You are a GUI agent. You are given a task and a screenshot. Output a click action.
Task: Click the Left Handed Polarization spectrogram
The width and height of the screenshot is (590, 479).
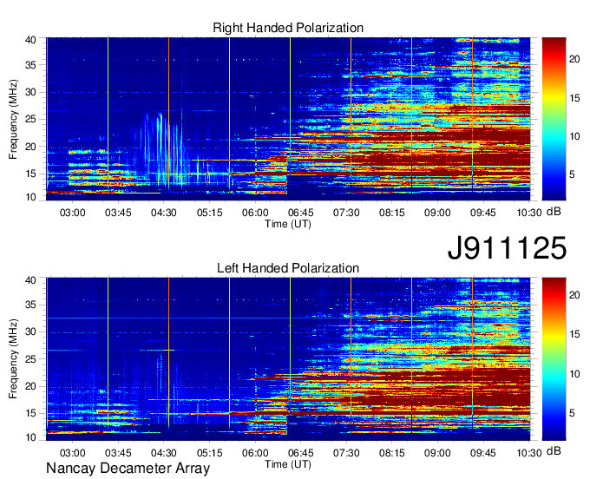coord(288,359)
